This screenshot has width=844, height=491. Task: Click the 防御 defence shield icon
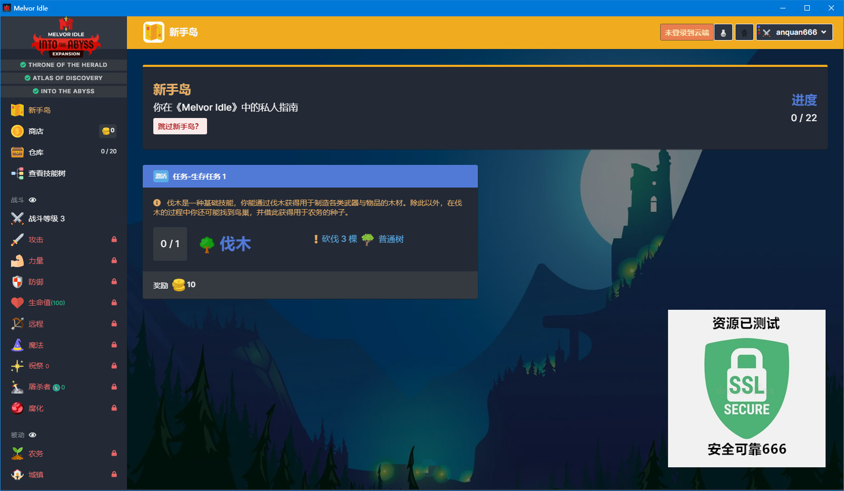point(17,282)
